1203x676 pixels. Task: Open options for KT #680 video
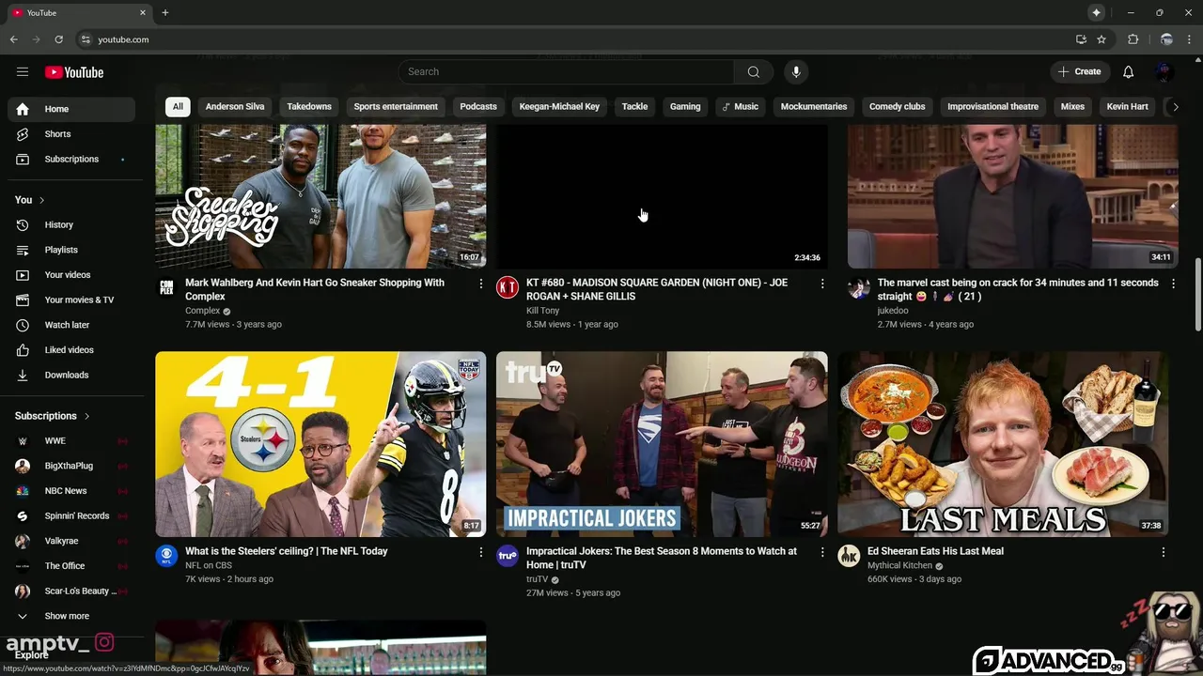coord(822,284)
